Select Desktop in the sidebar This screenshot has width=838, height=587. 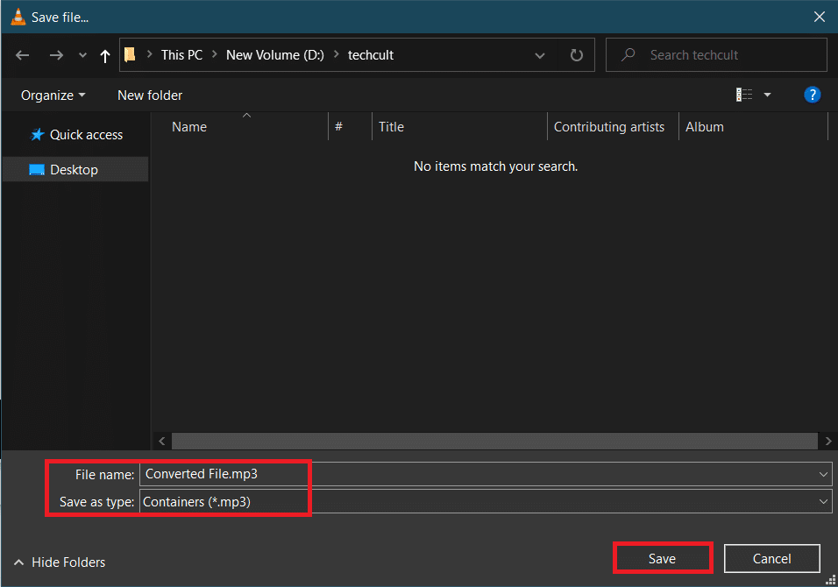75,169
